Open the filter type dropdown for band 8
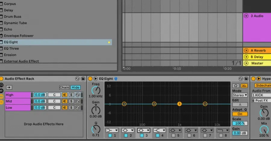This screenshot has height=141, width=271. [x=223, y=130]
